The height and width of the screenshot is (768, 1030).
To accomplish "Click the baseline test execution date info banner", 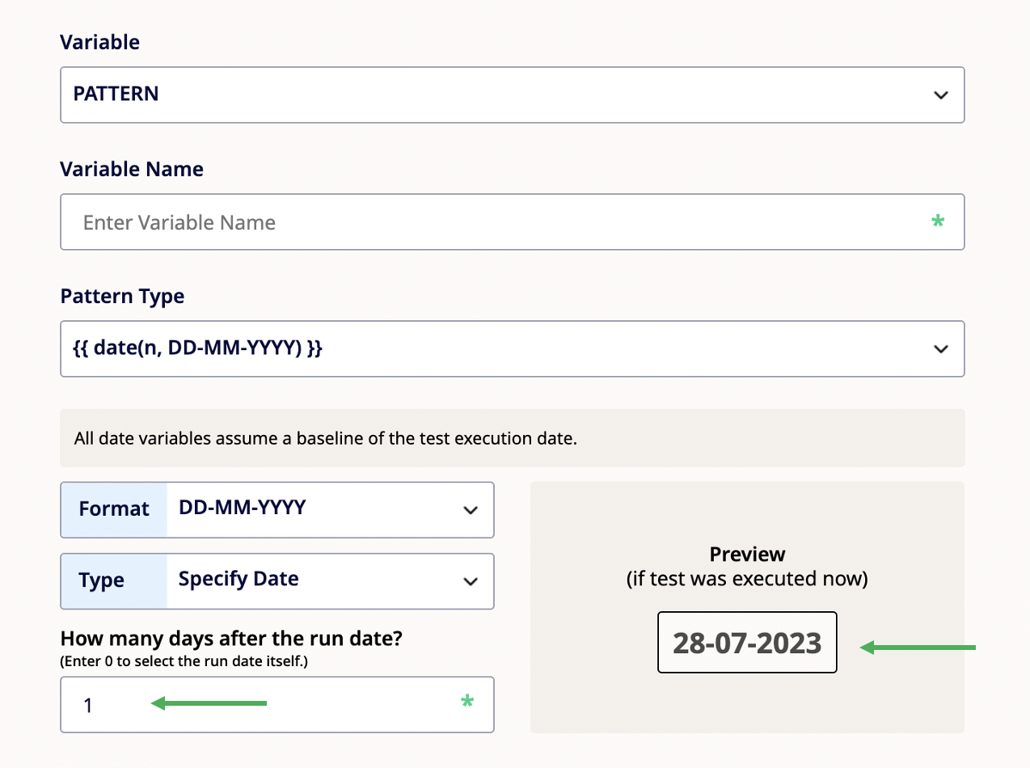I will point(513,438).
